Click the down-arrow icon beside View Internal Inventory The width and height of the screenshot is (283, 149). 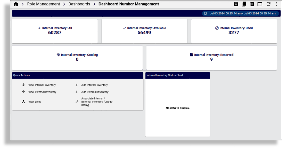[23, 85]
